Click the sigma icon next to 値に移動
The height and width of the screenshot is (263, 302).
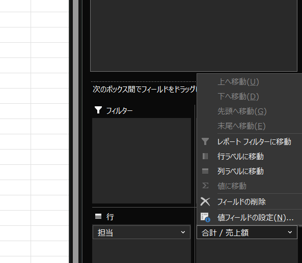coord(205,186)
